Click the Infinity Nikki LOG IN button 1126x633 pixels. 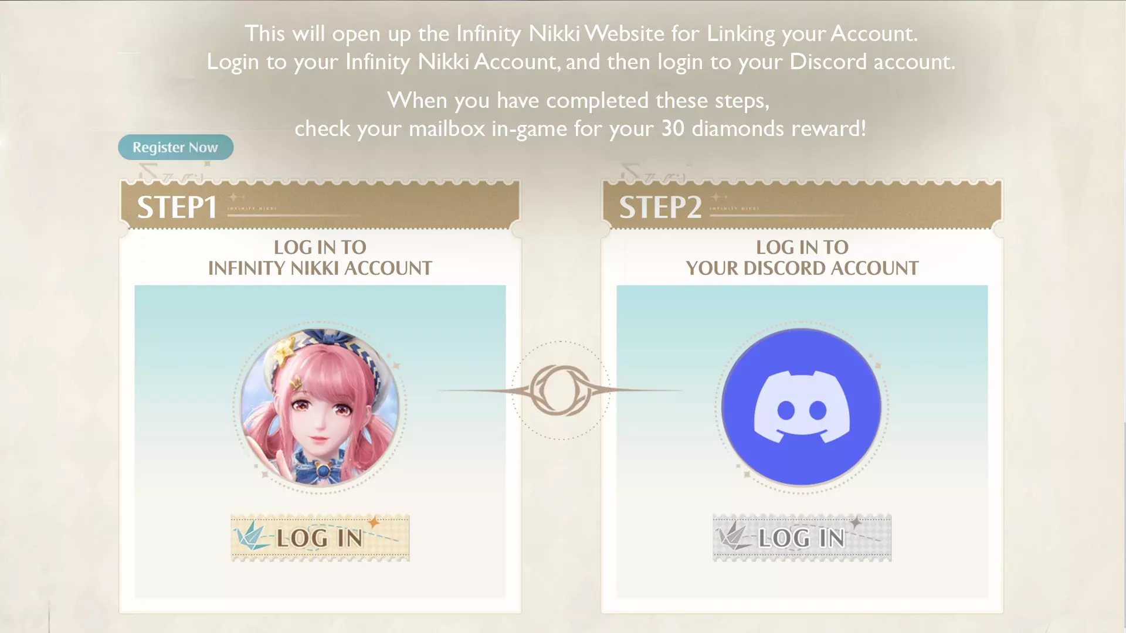coord(320,537)
